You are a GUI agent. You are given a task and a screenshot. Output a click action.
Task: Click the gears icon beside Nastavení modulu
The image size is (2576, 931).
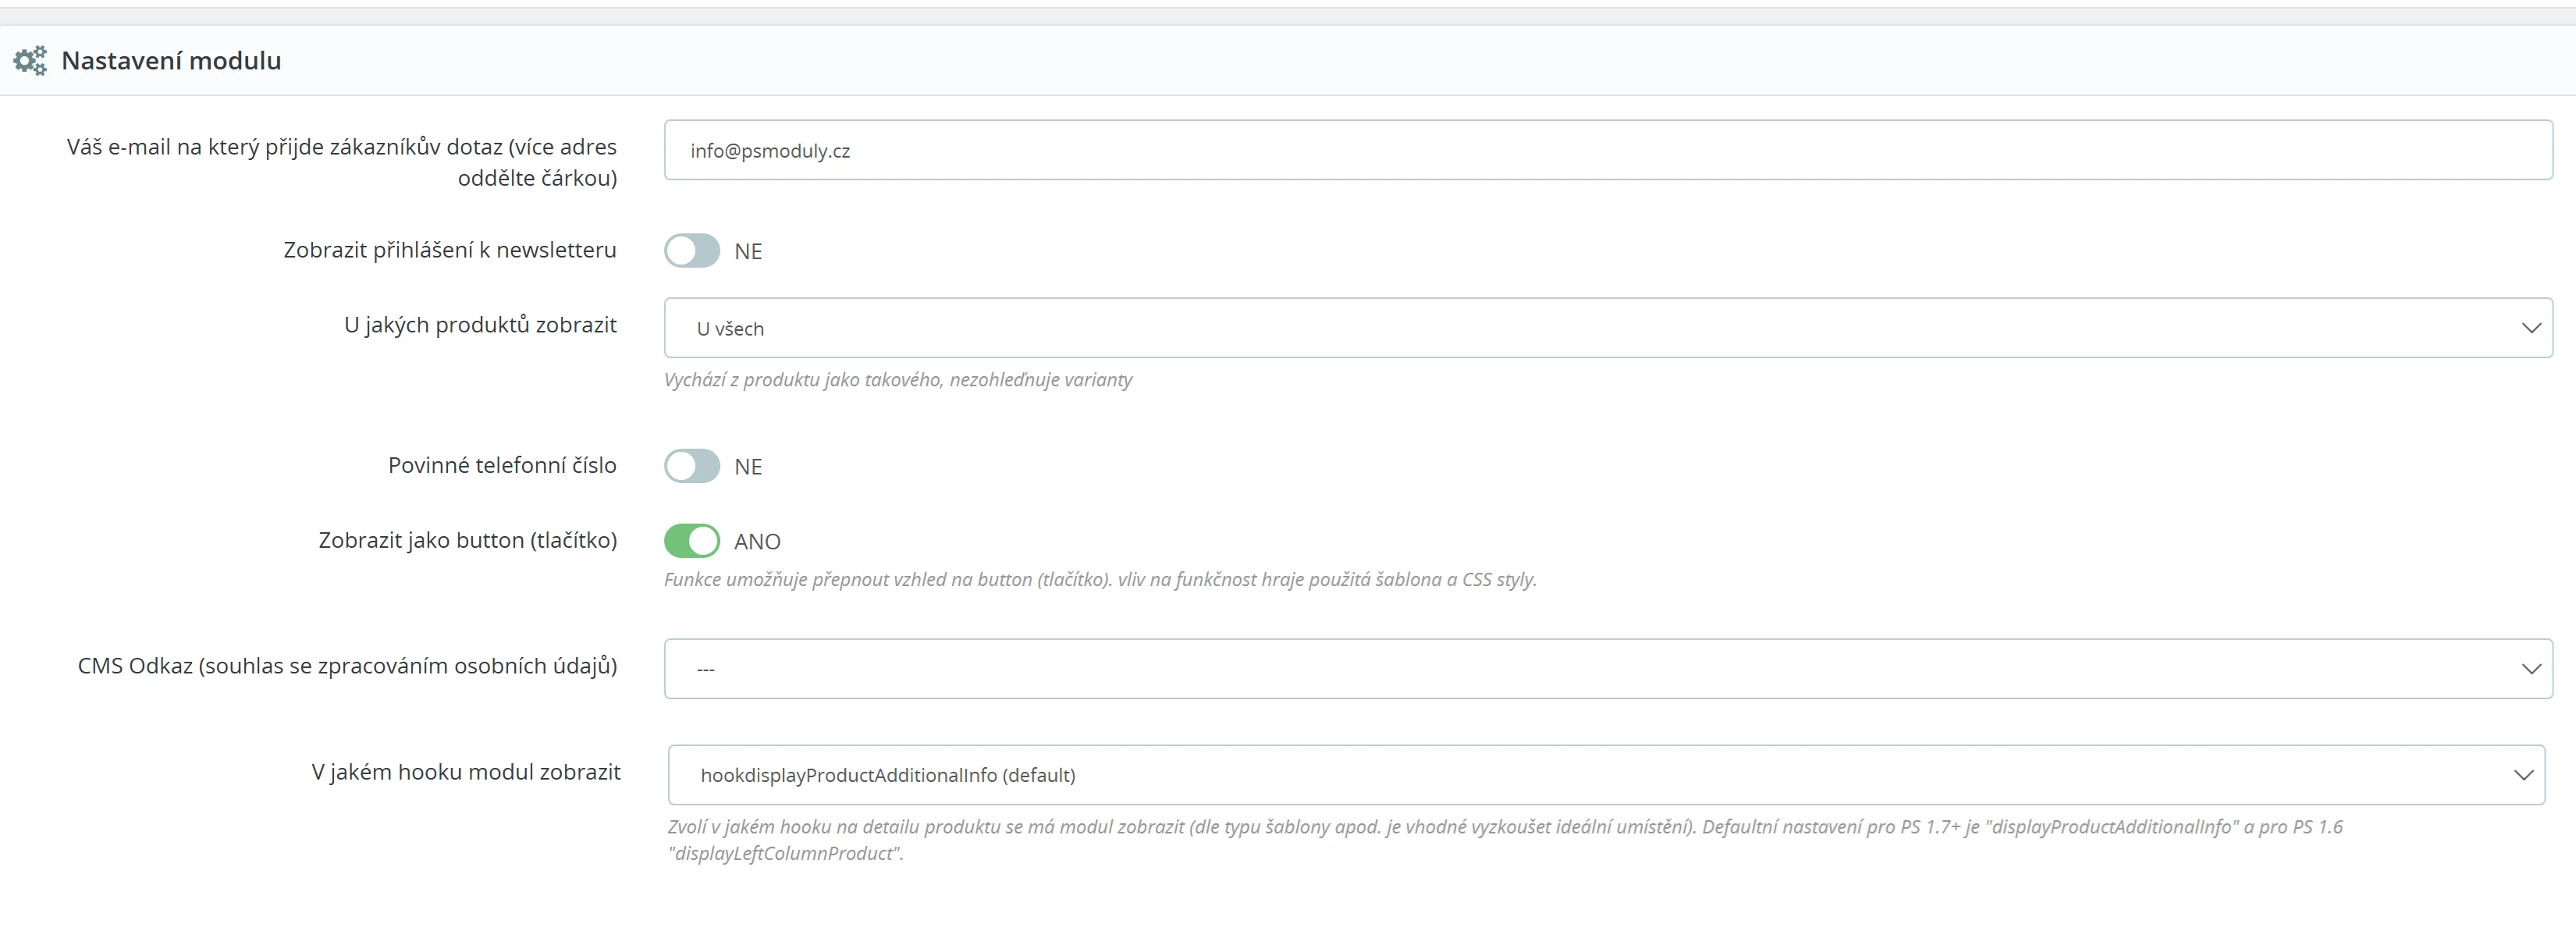pos(30,61)
